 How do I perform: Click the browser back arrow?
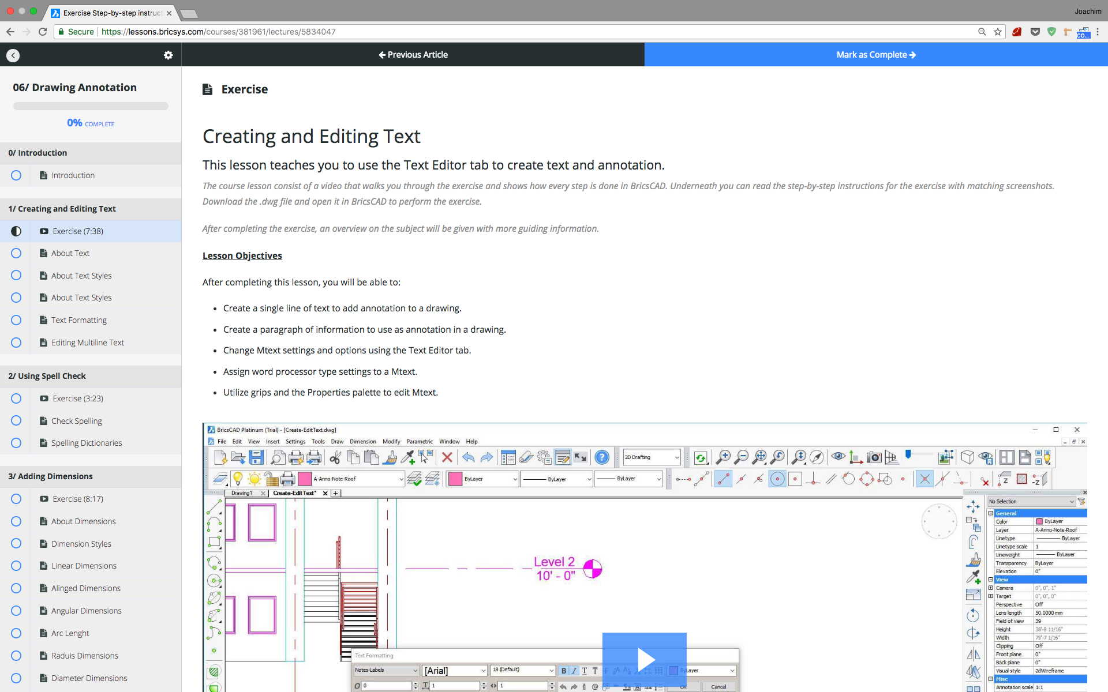(10, 32)
